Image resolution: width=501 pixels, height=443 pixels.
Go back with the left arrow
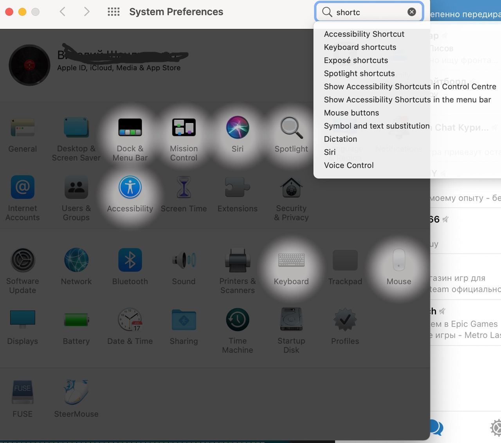point(63,12)
